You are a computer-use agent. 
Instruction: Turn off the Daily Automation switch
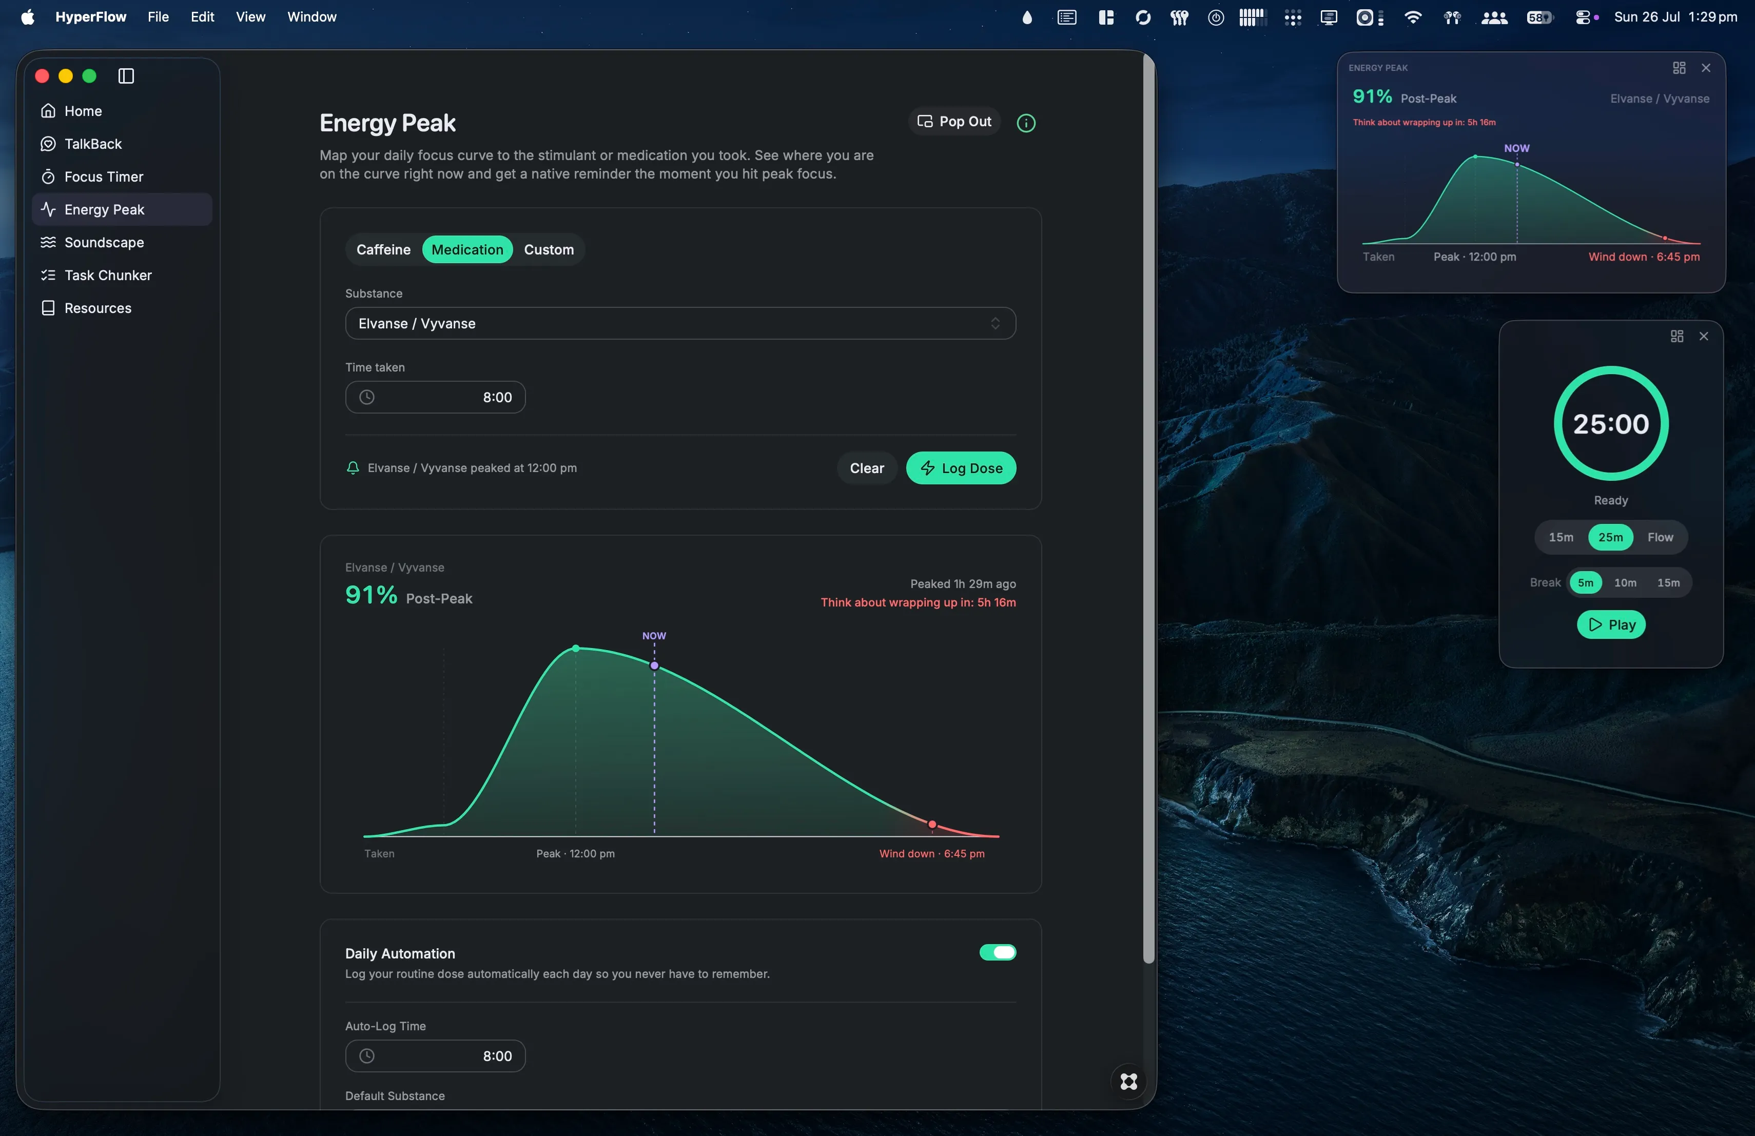pos(998,952)
